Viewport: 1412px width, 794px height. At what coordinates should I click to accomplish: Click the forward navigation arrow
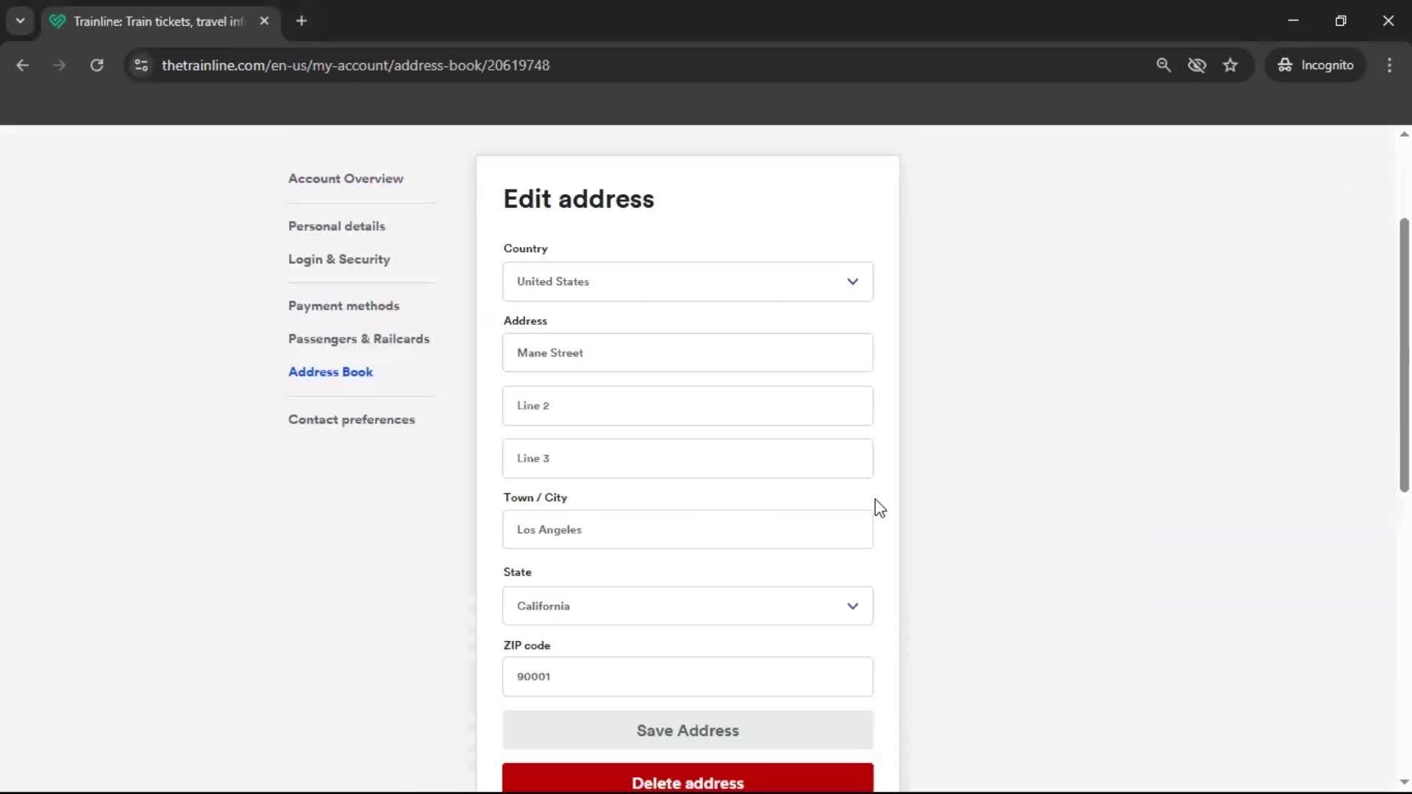[x=59, y=65]
